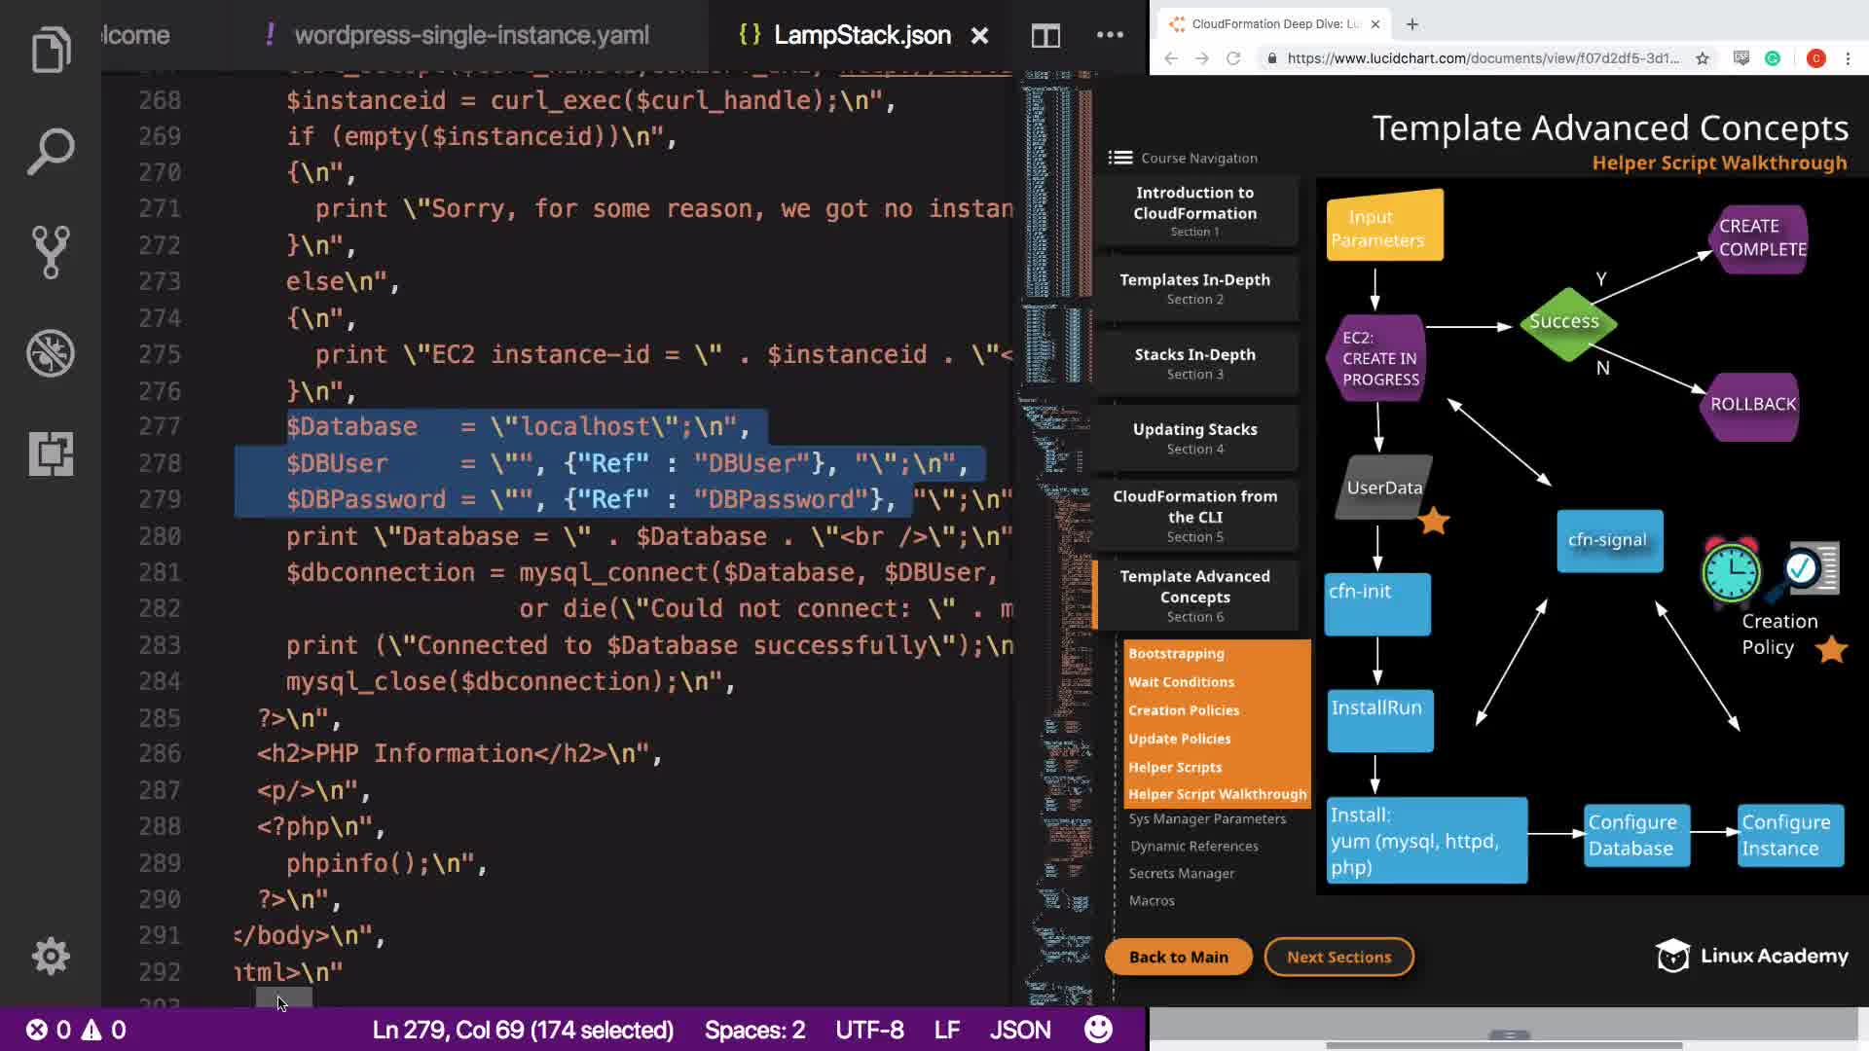Bookmark page with star icon
Viewport: 1869px width, 1051px height.
(1702, 58)
